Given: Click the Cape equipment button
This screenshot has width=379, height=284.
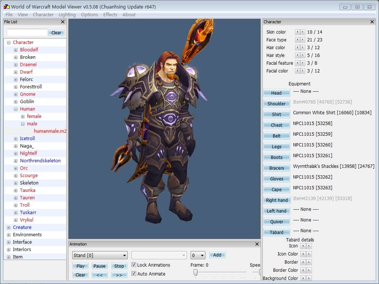Looking at the screenshot, I should pos(276,190).
